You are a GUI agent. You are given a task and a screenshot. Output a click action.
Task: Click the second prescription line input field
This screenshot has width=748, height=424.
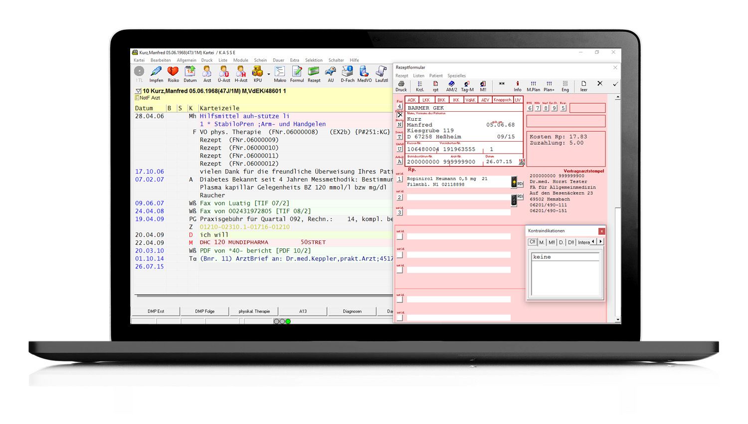(x=458, y=198)
